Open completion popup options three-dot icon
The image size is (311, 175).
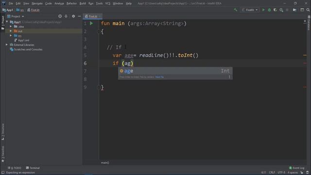(229, 77)
